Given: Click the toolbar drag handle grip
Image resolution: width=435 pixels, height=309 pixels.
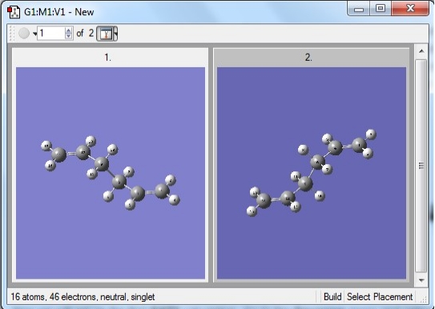Looking at the screenshot, I should (11, 34).
